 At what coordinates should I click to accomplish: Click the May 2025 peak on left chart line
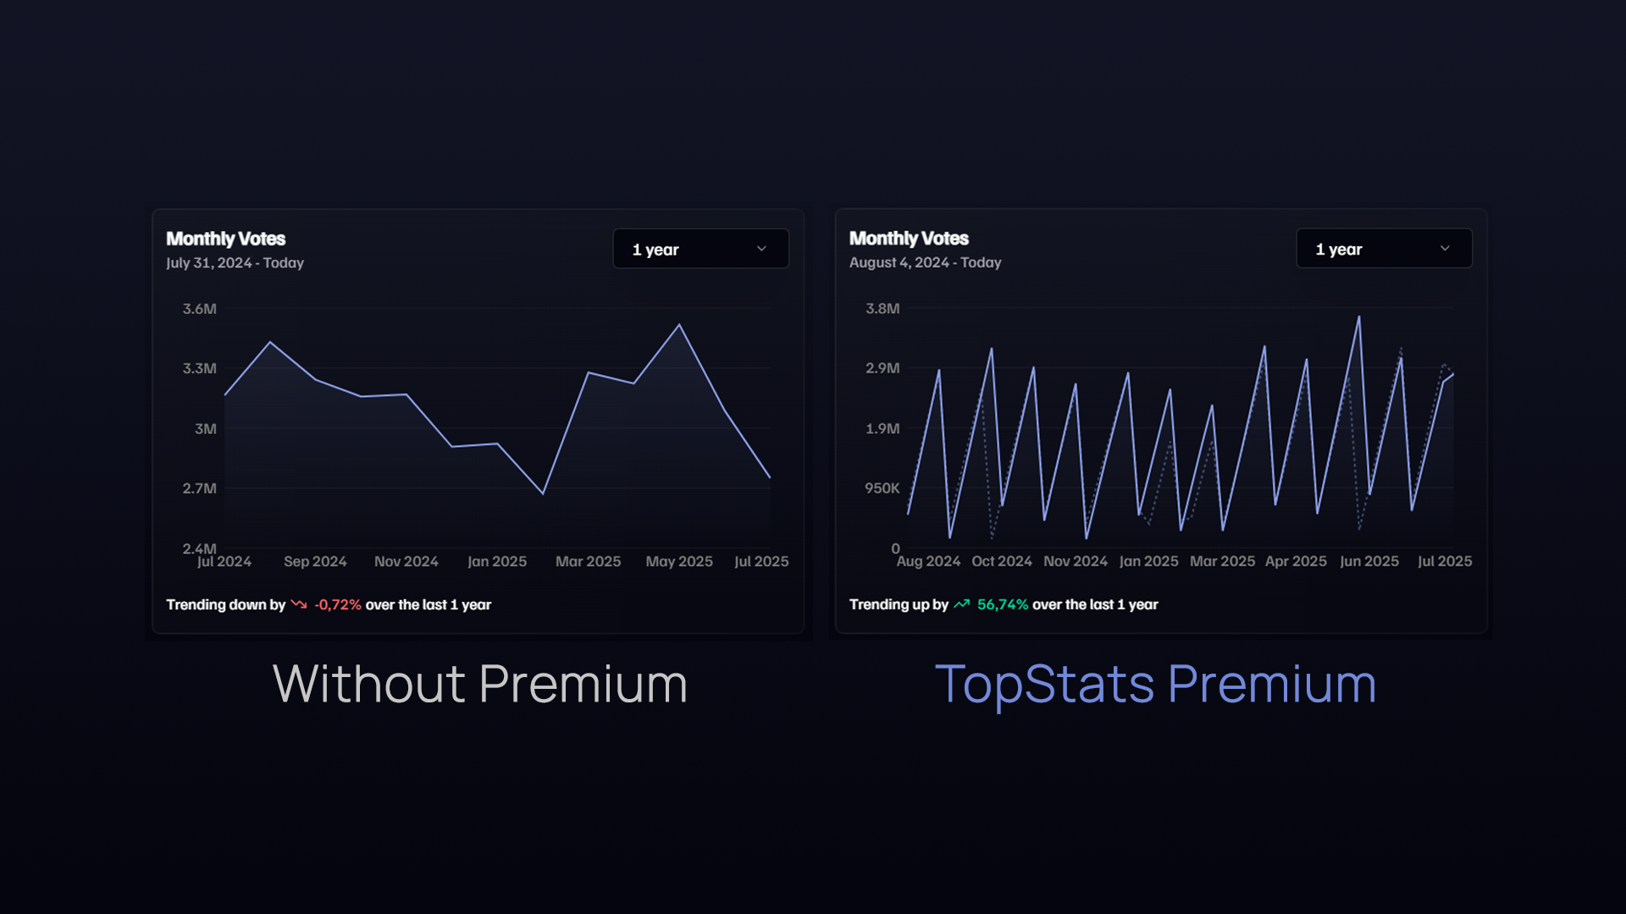(679, 325)
